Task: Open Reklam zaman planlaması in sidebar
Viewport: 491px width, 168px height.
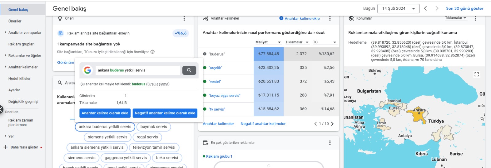Action: (21, 122)
